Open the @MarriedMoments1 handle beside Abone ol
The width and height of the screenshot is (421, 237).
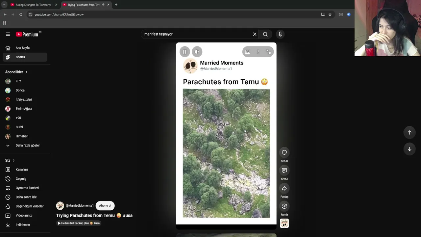coord(80,206)
